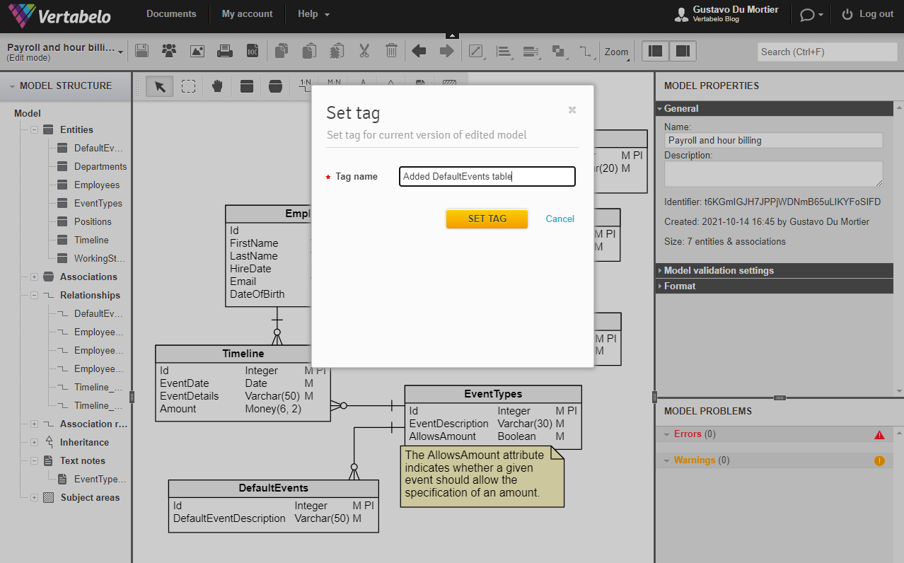The height and width of the screenshot is (563, 904).
Task: Click the paste clipboard icon
Action: (x=309, y=51)
